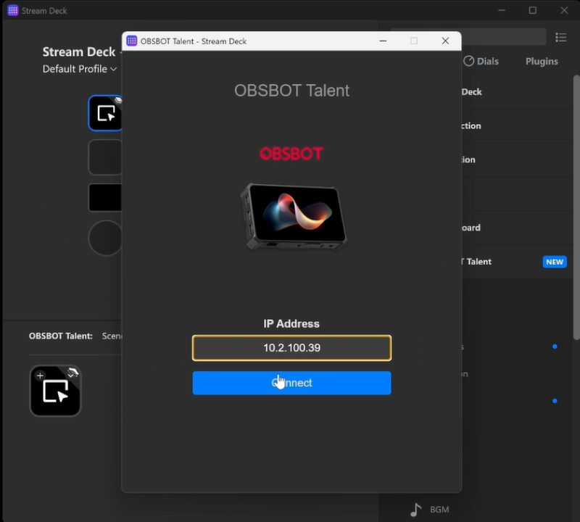
Task: Click the blue Connect button
Action: 291,383
